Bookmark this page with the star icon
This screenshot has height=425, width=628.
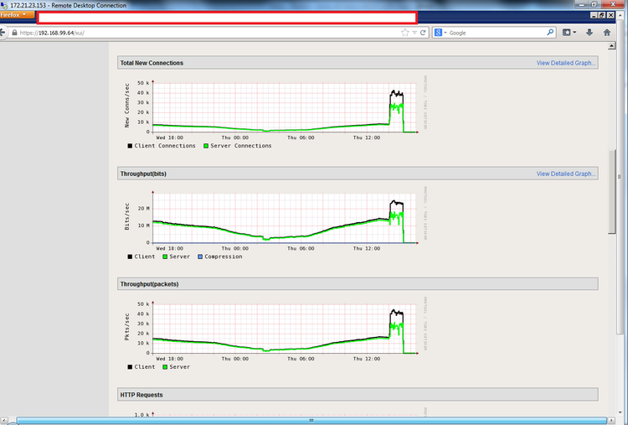405,33
